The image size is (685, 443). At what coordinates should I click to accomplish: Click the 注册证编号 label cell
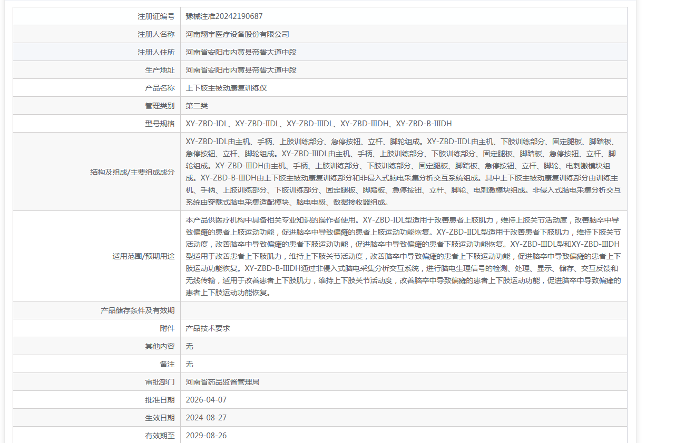(x=96, y=16)
